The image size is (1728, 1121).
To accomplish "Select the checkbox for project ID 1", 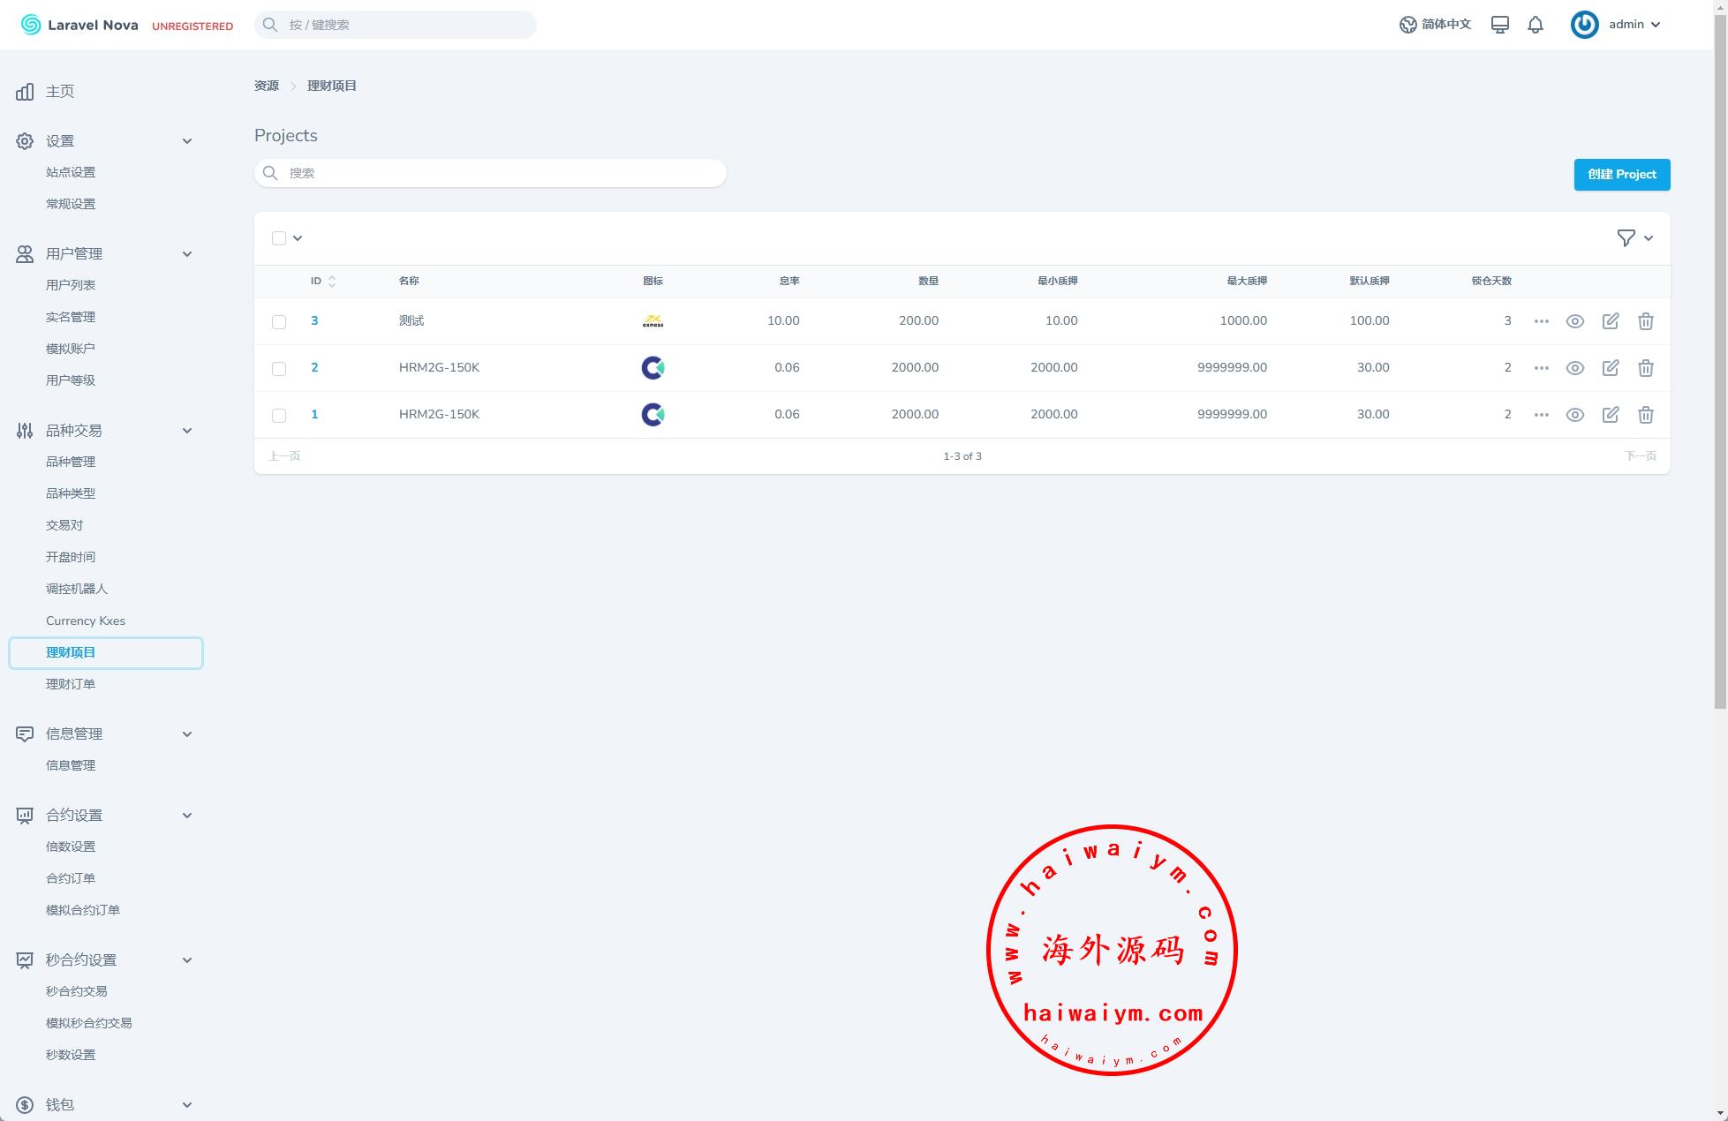I will [279, 416].
